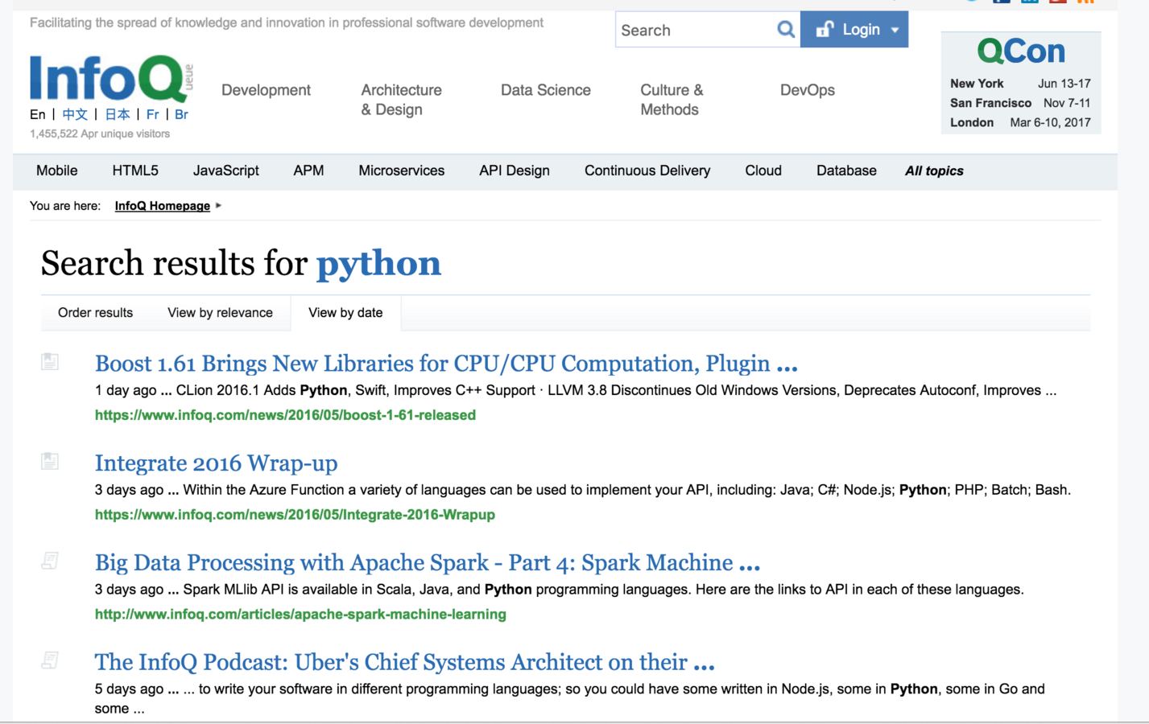Switch to Fr language edition
This screenshot has height=724, width=1149.
(x=153, y=114)
